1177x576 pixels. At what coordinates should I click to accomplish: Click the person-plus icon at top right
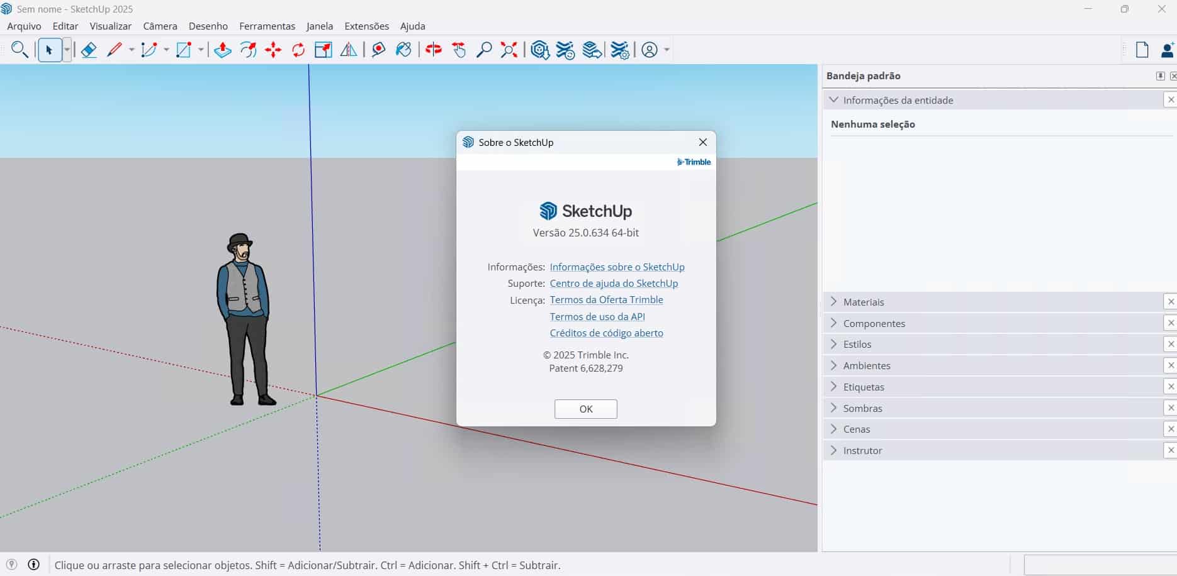pyautogui.click(x=1168, y=50)
